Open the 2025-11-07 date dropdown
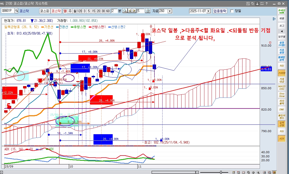Image resolution: width=289 pixels, height=174 pixels. 209,11
